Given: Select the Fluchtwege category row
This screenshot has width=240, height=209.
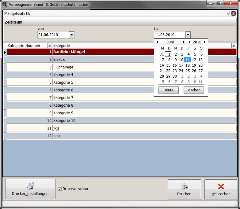Looking at the screenshot, I should [92, 67].
